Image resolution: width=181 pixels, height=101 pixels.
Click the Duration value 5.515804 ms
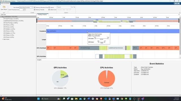145,74
